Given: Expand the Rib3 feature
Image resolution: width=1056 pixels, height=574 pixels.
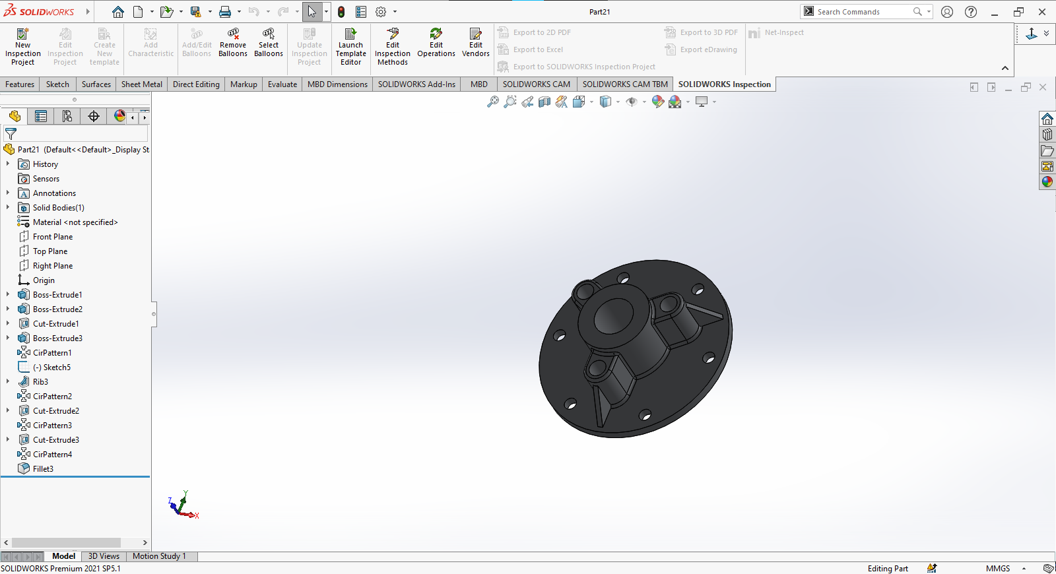Looking at the screenshot, I should pyautogui.click(x=8, y=381).
